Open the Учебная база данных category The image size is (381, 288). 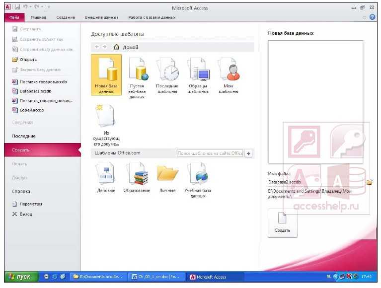(x=198, y=180)
